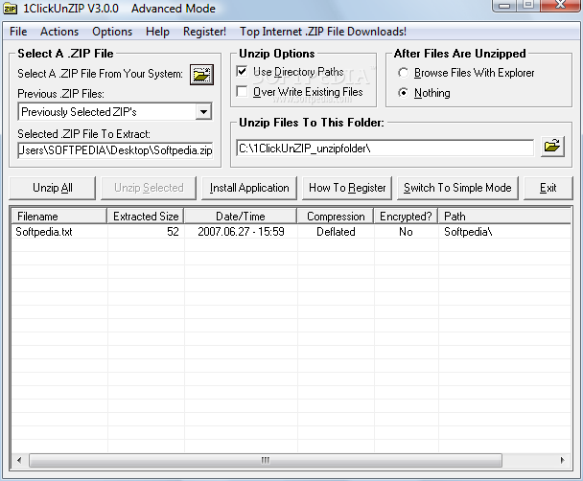
Task: Expand the Previously Selected ZIP's dropdown
Action: (x=203, y=112)
